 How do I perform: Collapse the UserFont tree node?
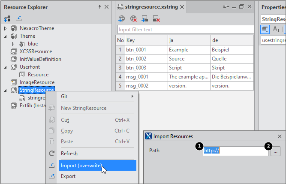click(5, 67)
